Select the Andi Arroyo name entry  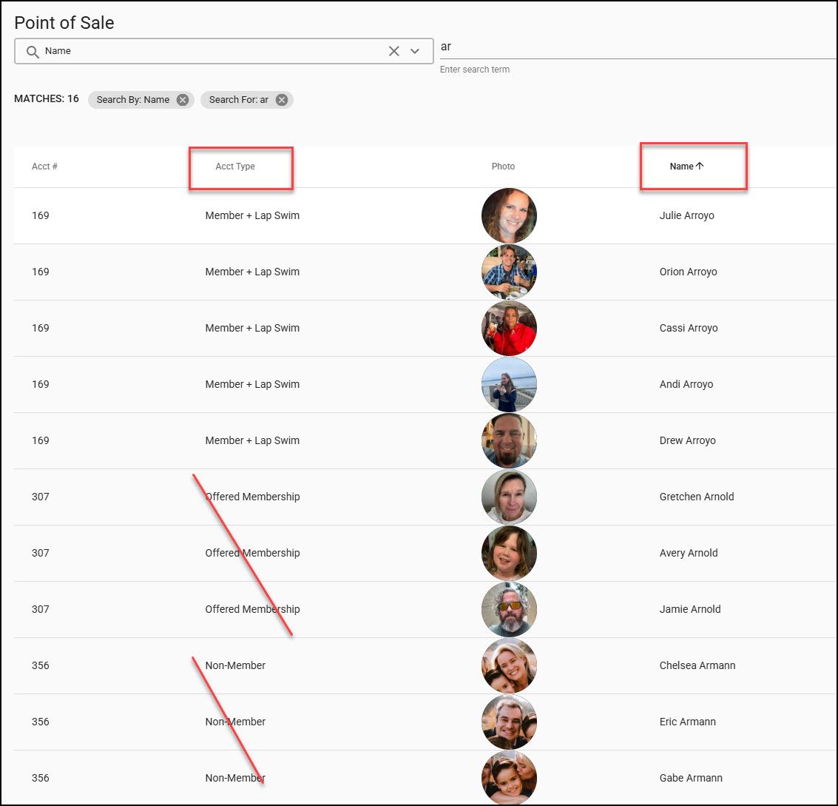(x=686, y=384)
